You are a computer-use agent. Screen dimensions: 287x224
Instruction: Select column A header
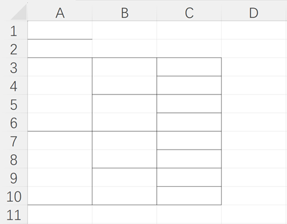60,12
